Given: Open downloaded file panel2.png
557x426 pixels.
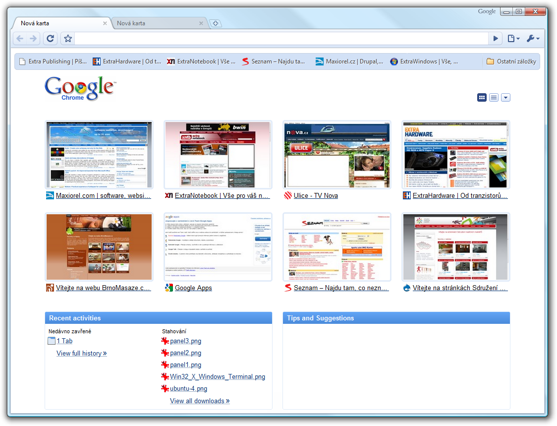Looking at the screenshot, I should point(185,353).
